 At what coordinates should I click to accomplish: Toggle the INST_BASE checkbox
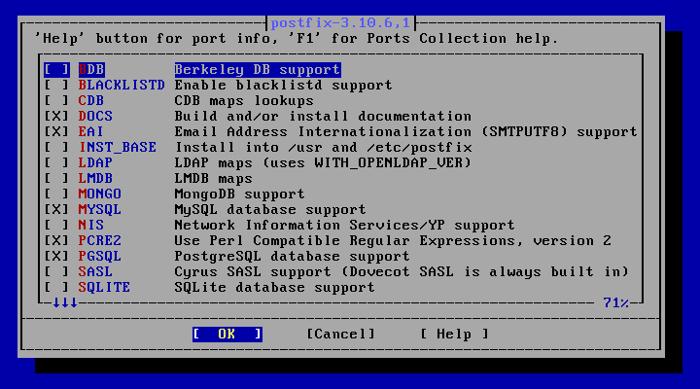coord(56,148)
